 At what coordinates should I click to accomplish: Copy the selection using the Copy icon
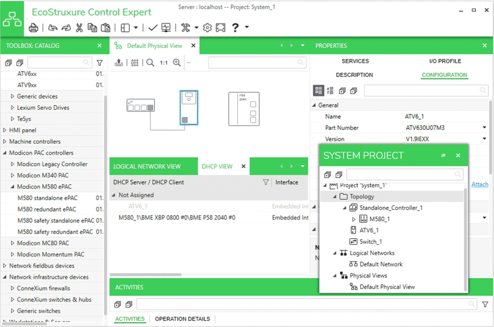point(92,28)
